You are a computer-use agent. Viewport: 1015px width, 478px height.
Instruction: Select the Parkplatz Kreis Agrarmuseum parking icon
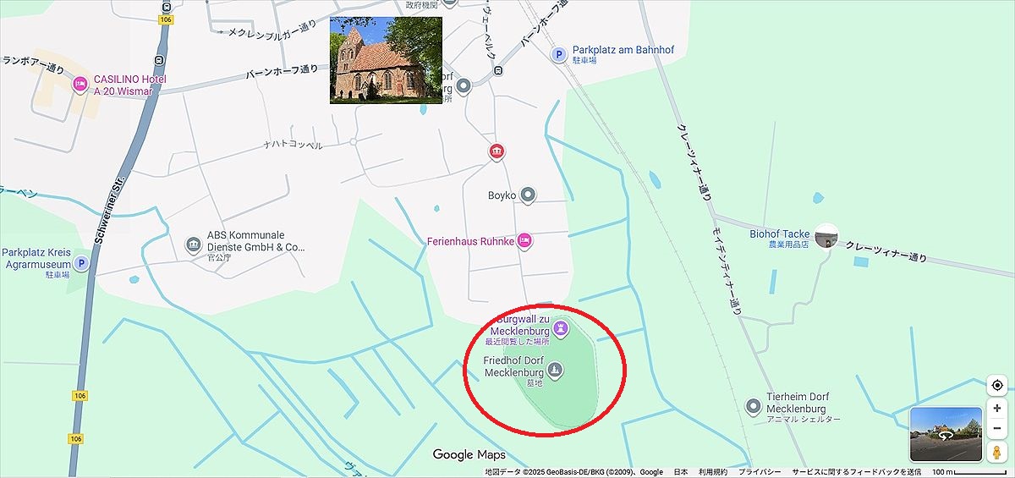[x=82, y=263]
